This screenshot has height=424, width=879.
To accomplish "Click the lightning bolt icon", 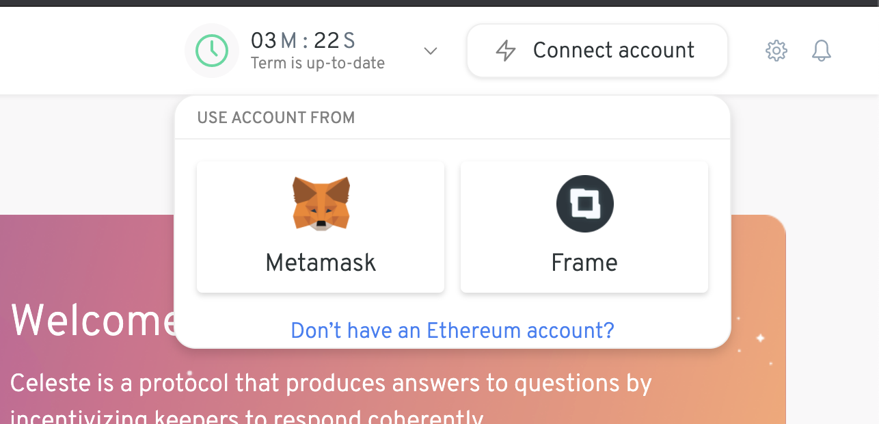I will (506, 51).
